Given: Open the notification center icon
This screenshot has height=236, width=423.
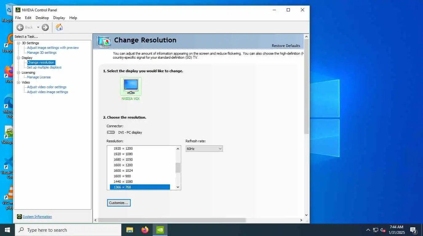Looking at the screenshot, I should coord(413,230).
